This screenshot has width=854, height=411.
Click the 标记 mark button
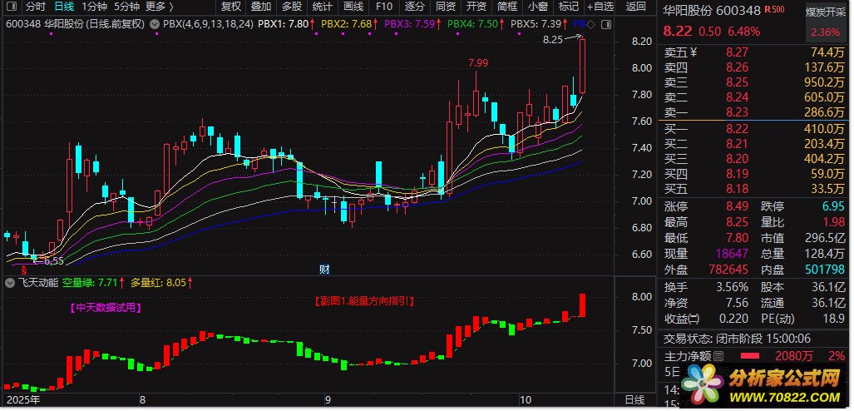click(569, 7)
